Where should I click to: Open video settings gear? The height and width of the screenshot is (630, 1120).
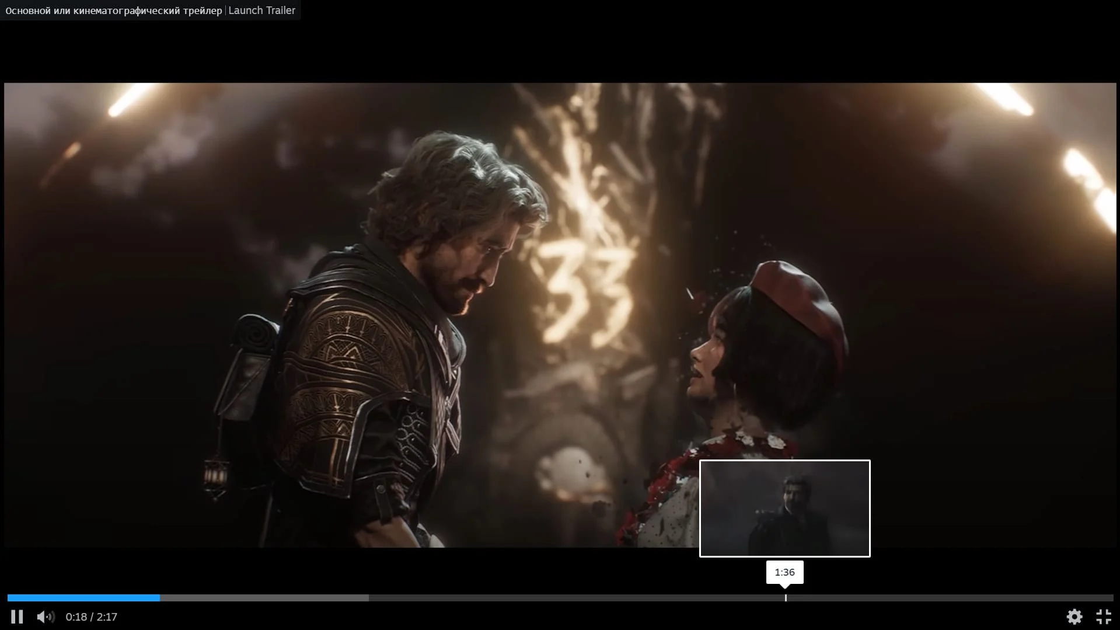pos(1074,617)
